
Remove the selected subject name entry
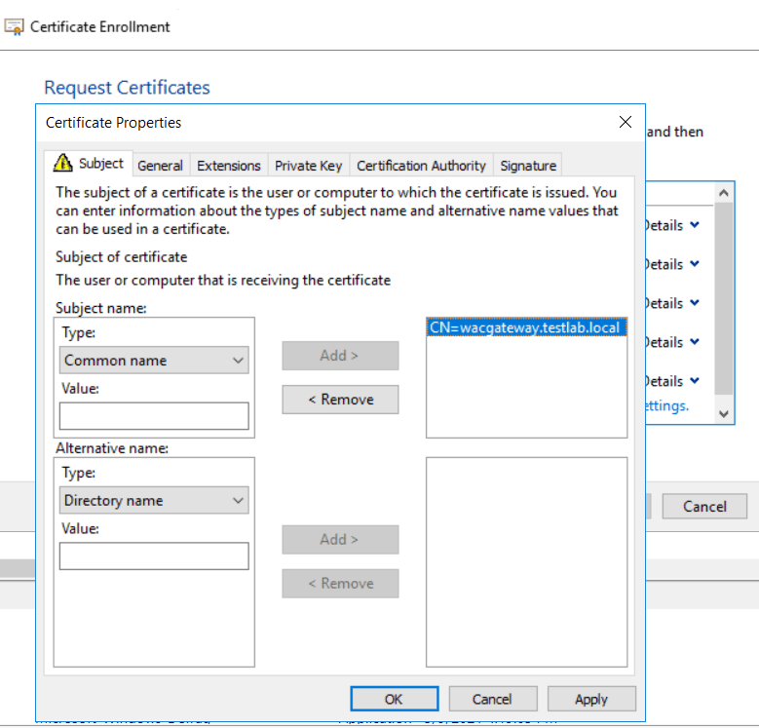(x=340, y=400)
